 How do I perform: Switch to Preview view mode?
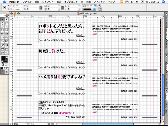(6, 72)
